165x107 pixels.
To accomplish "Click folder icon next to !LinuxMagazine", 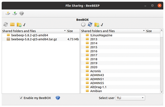I will click(87, 35).
